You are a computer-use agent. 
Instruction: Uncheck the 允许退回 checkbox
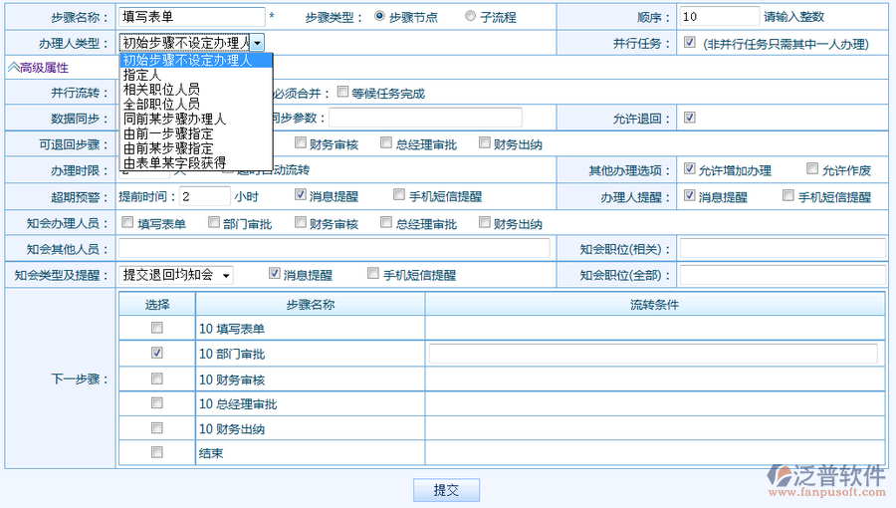[690, 118]
